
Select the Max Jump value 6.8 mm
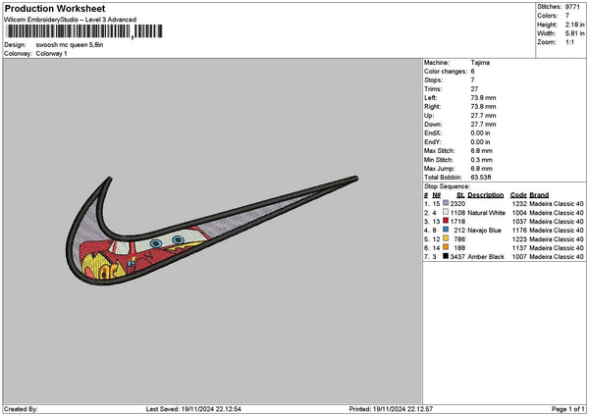coord(482,169)
